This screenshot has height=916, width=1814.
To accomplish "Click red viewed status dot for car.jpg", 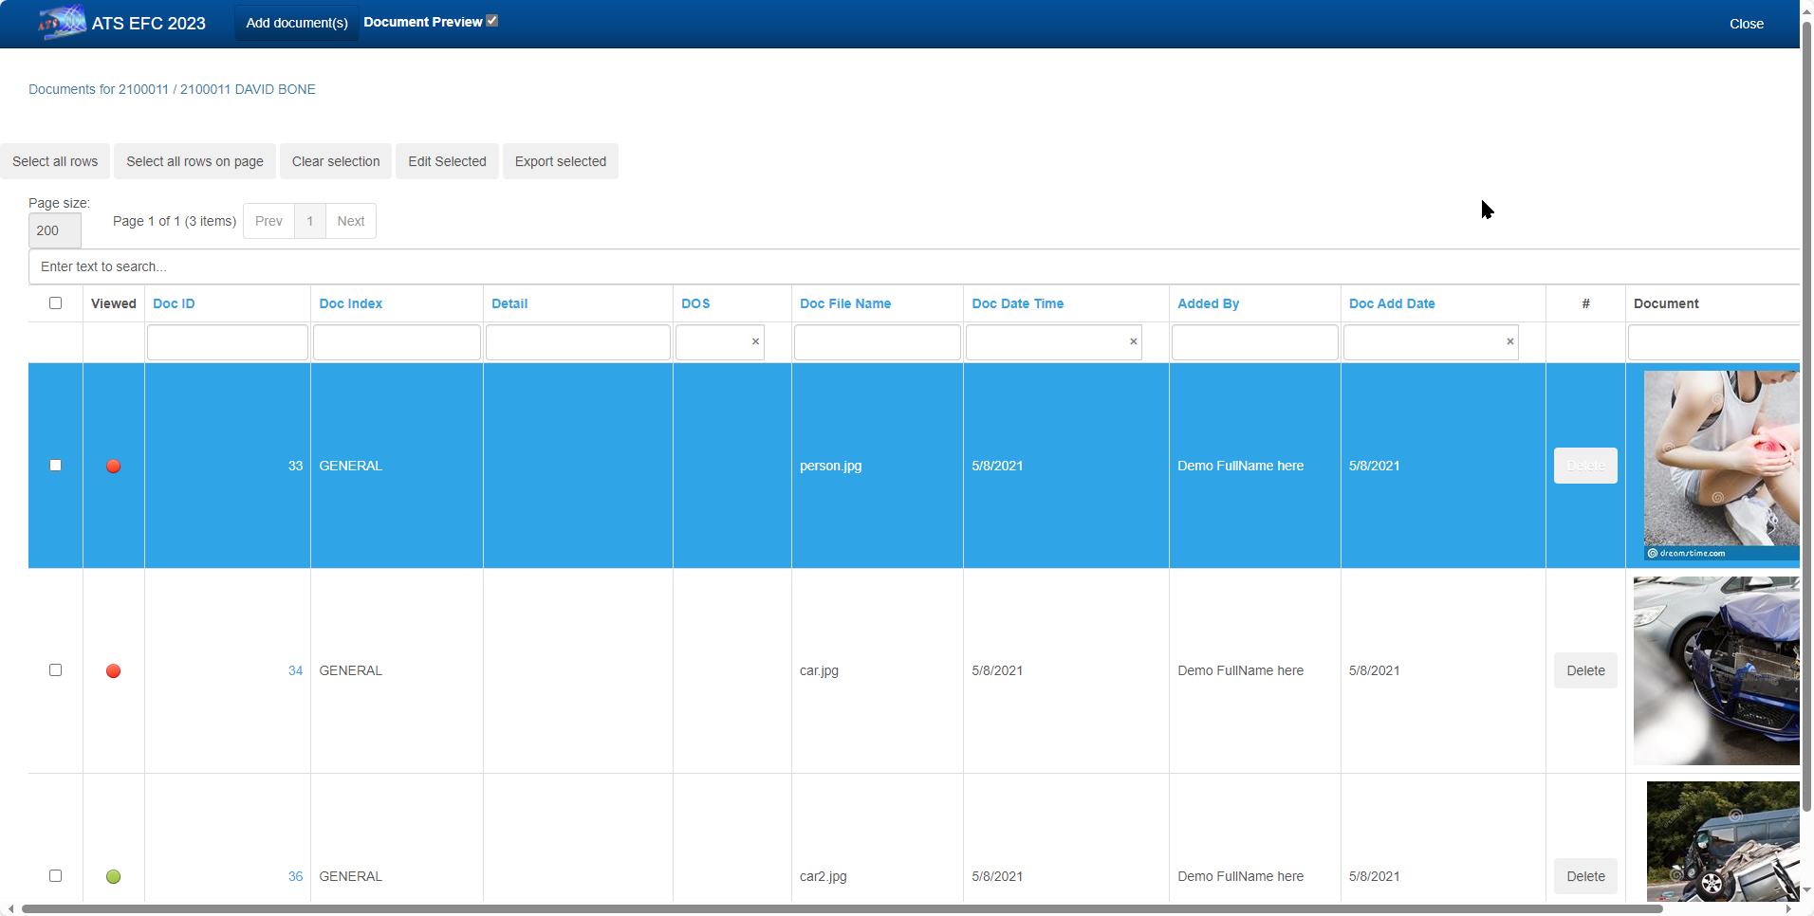I will [x=113, y=670].
